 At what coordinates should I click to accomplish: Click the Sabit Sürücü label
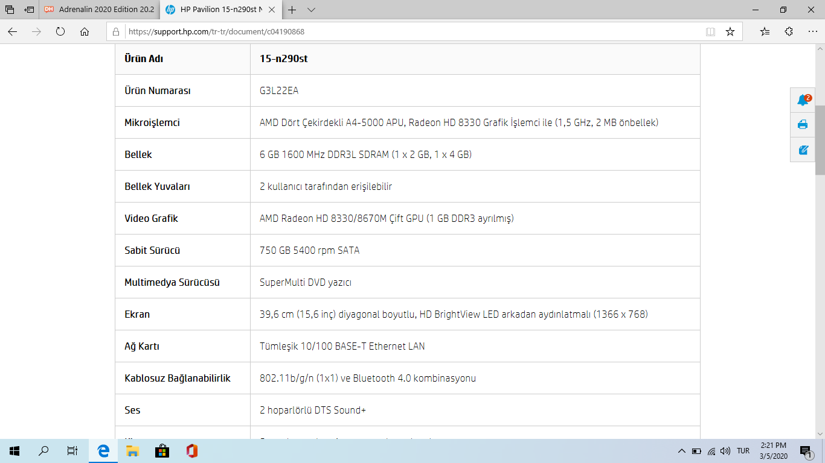[x=152, y=250]
